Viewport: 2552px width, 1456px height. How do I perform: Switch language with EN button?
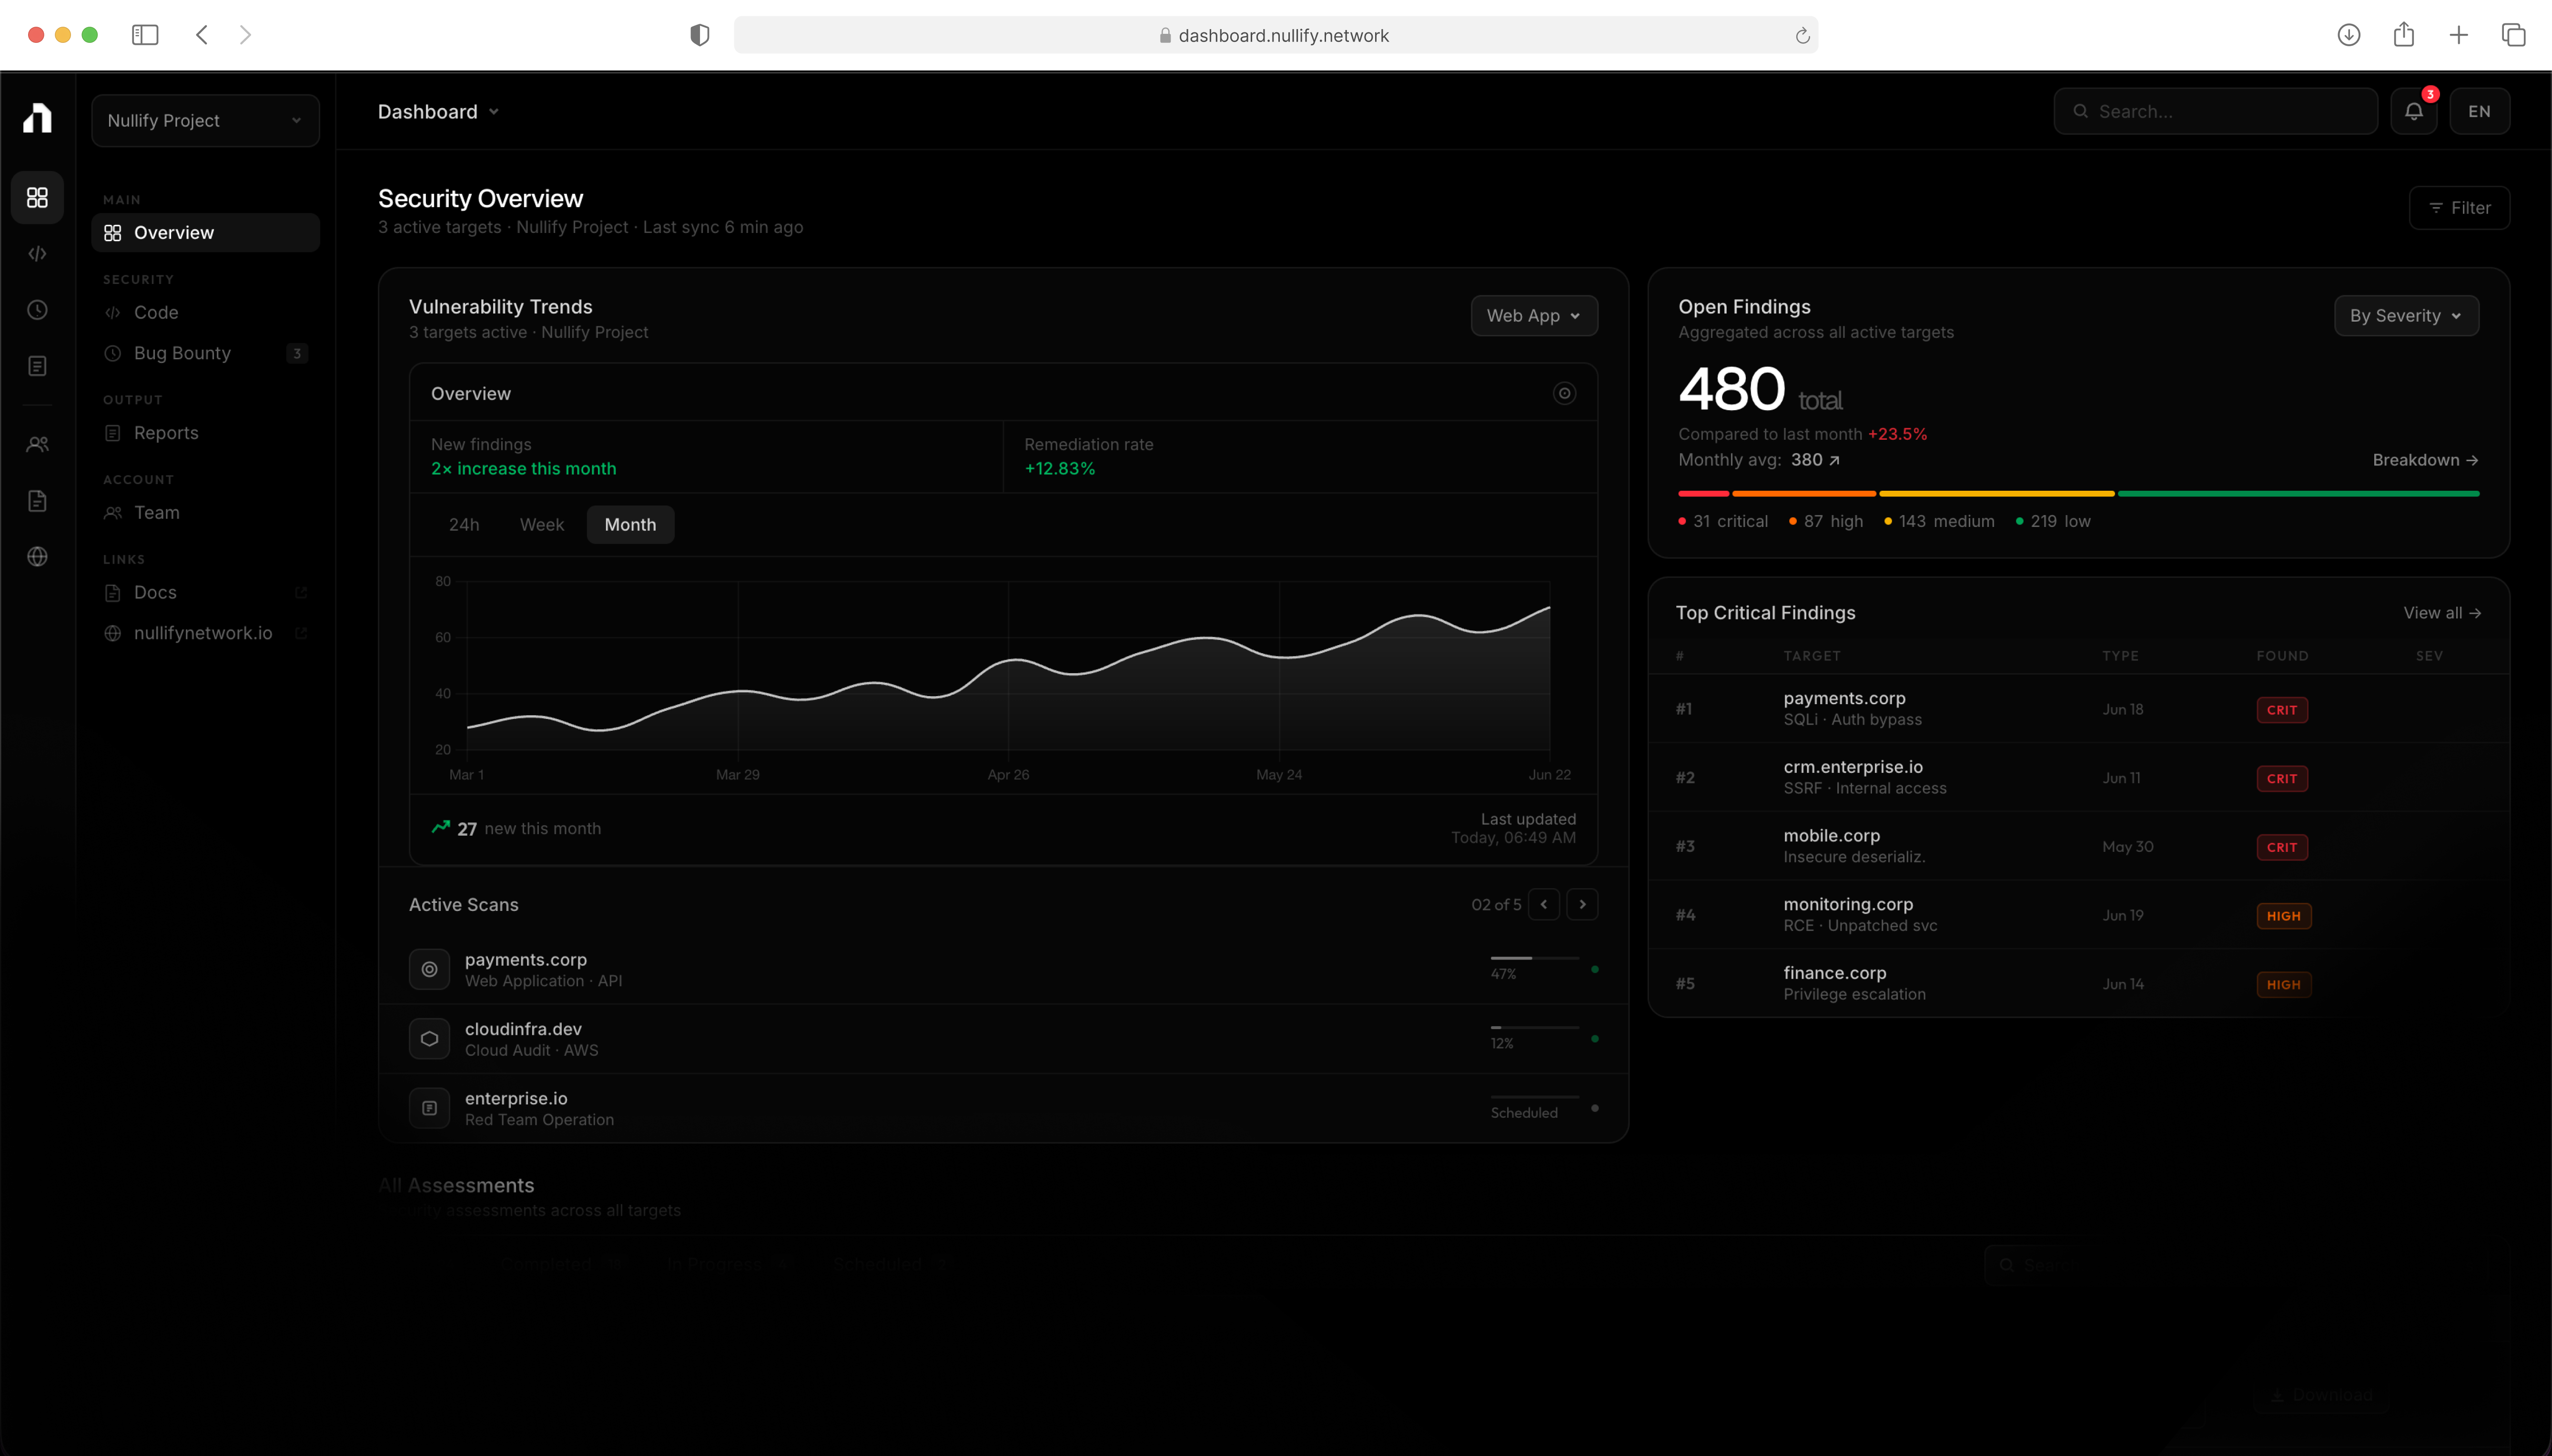[x=2479, y=111]
